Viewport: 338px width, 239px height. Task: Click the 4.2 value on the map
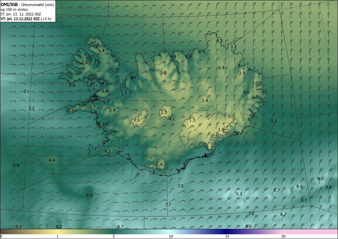(x=107, y=152)
